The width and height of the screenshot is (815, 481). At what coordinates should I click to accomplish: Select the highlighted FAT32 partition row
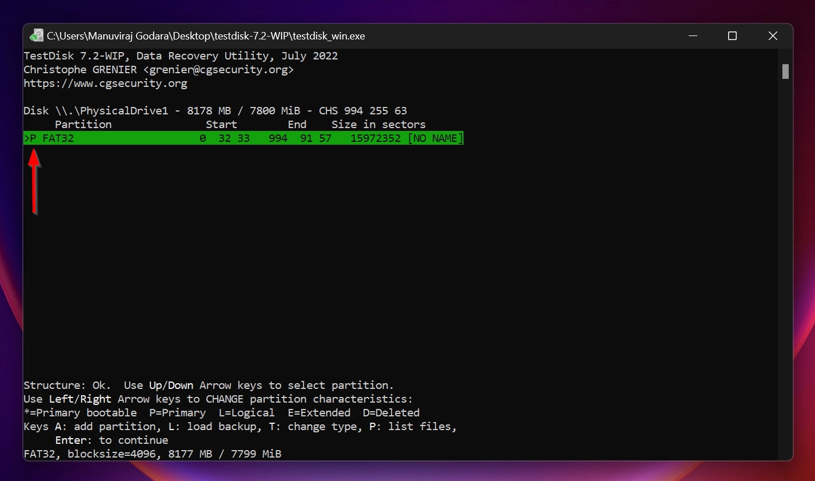(243, 138)
